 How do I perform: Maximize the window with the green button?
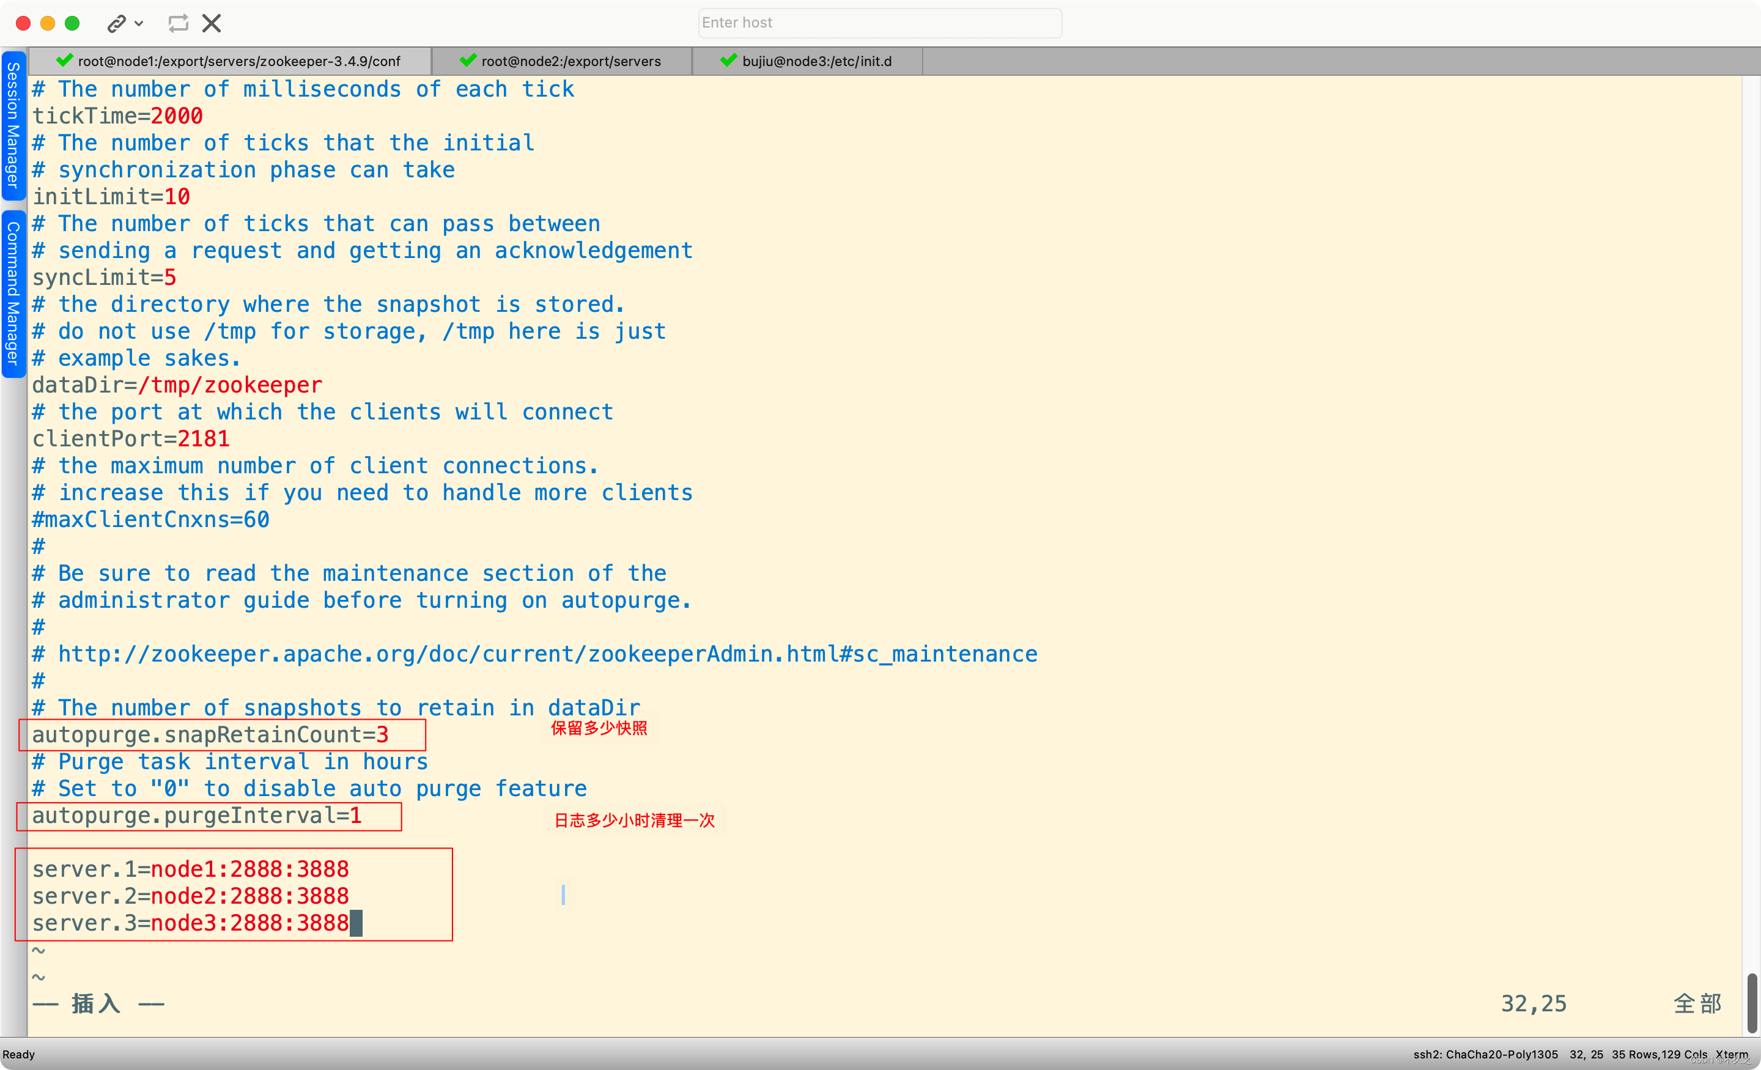point(72,24)
